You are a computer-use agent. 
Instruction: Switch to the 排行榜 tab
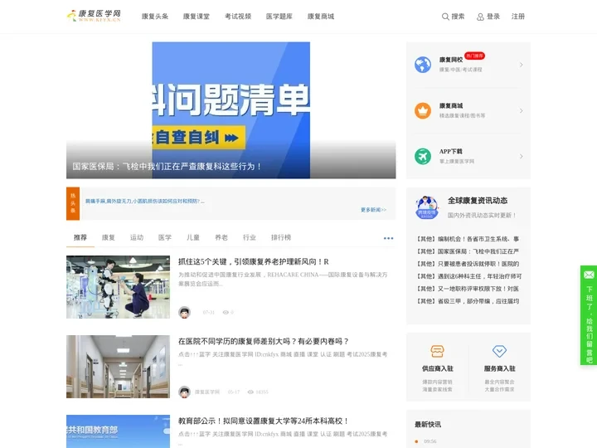281,237
